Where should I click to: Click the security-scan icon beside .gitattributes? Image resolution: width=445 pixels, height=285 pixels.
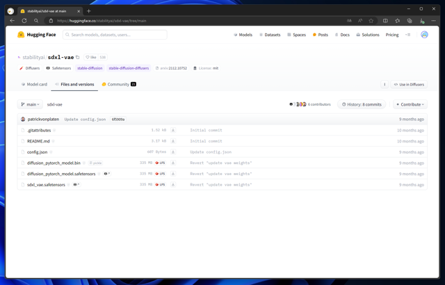(54, 130)
